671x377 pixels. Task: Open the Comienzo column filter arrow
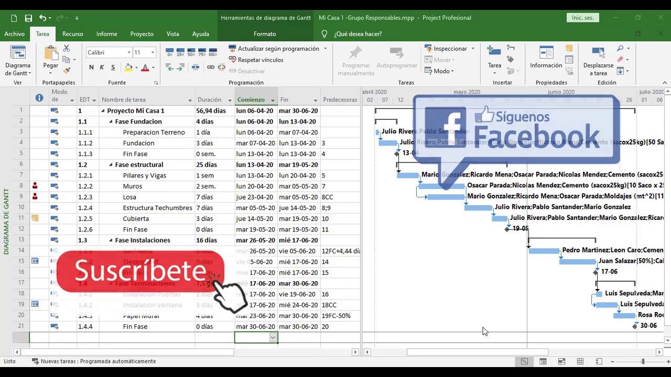coord(273,100)
